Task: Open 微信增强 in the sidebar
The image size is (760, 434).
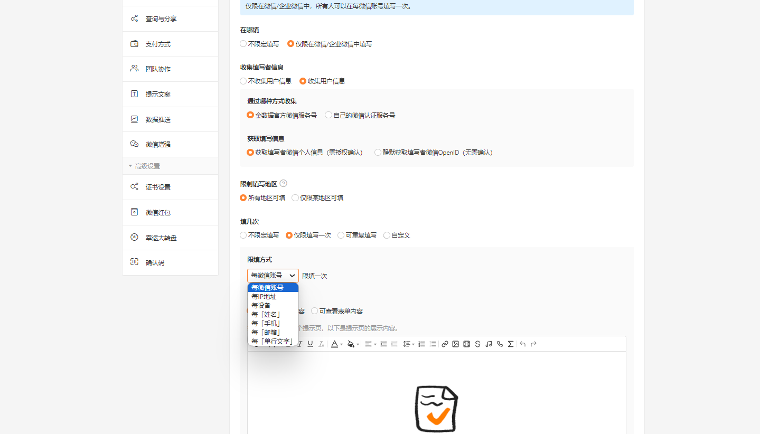Action: pos(170,144)
